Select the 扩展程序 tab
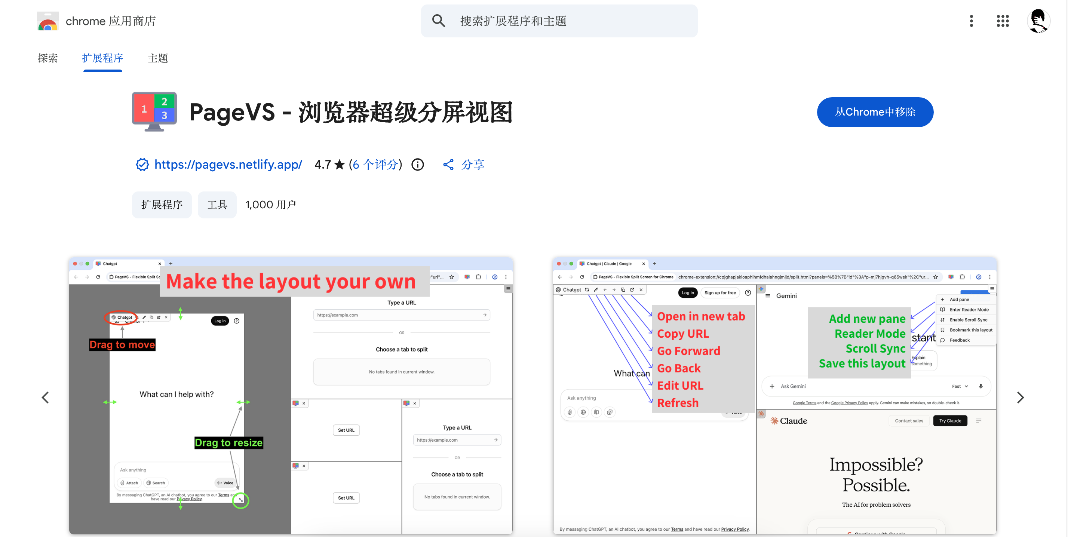This screenshot has height=537, width=1068. click(x=102, y=58)
